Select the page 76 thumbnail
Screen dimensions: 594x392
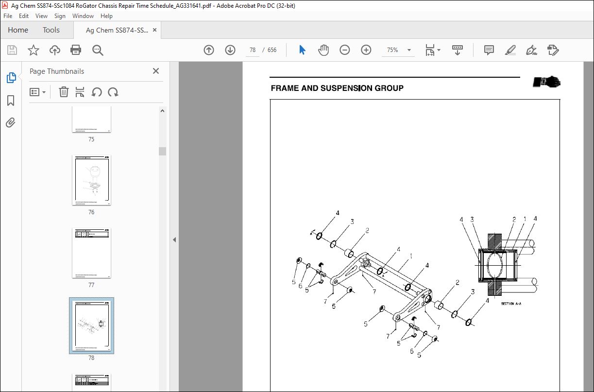pos(91,180)
